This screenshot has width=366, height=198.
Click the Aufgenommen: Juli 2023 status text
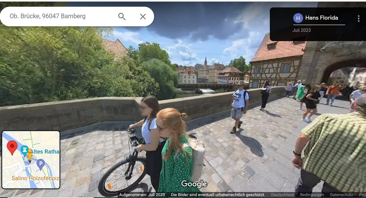point(142,195)
